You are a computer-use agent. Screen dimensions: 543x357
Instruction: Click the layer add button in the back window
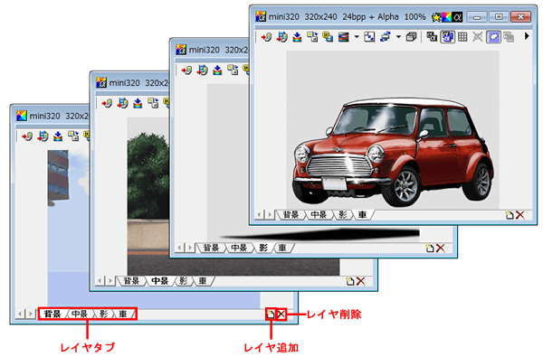271,315
